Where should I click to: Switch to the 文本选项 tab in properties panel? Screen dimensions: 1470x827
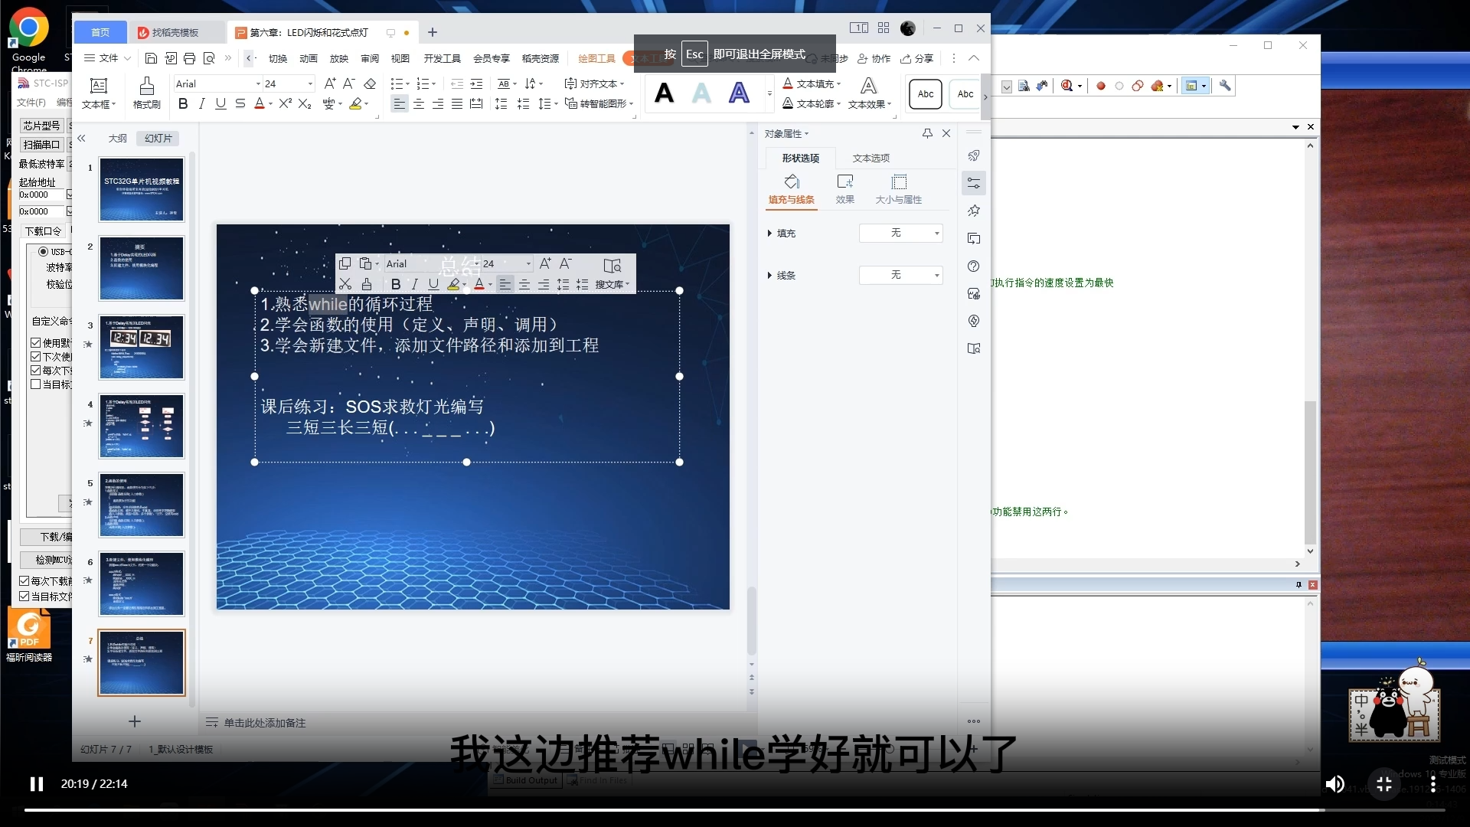(x=871, y=158)
